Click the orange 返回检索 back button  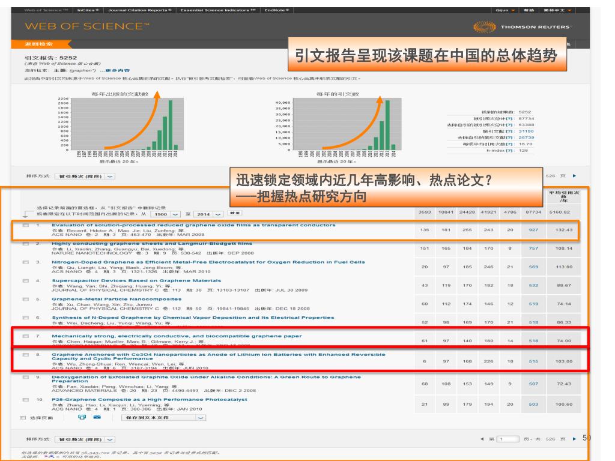tap(40, 44)
